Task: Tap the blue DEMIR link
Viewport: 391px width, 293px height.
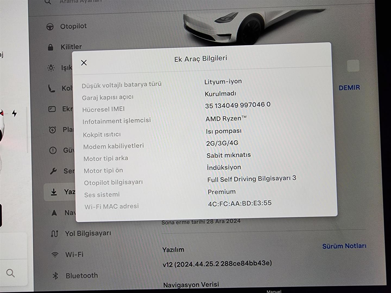Action: 349,88
